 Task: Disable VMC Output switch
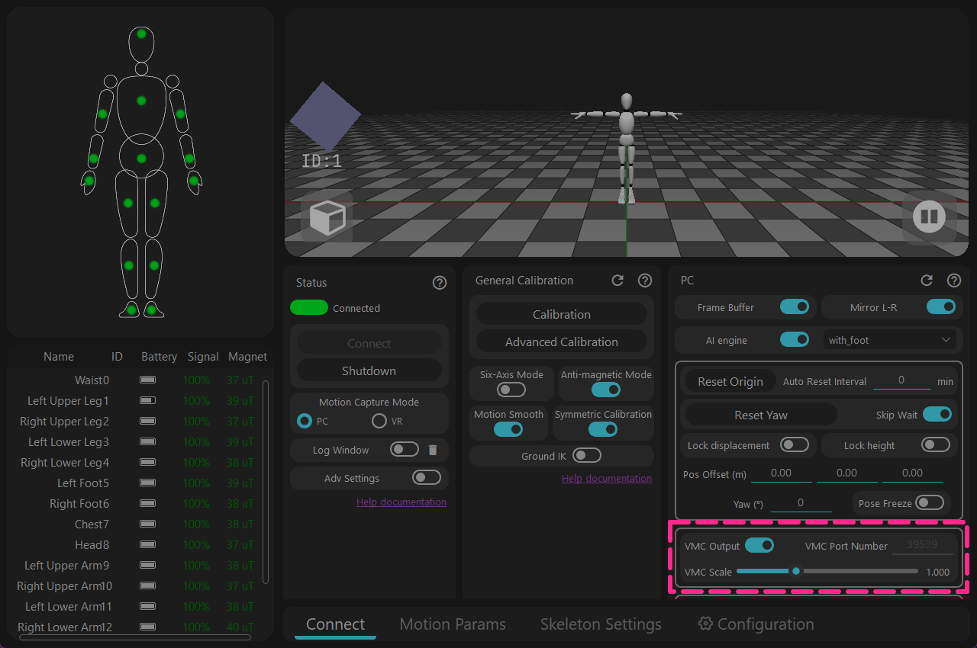click(759, 546)
